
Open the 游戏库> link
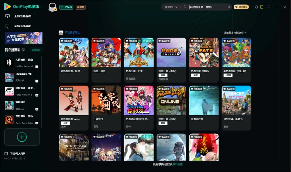(x=36, y=50)
